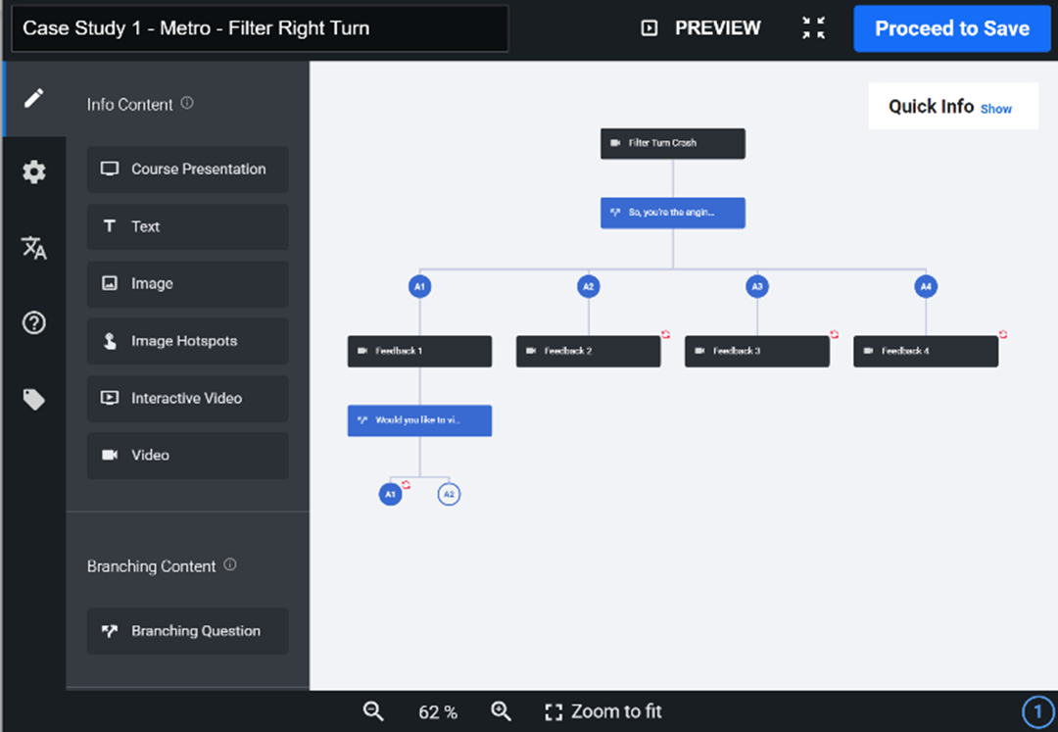This screenshot has height=732, width=1058.
Task: Select the pencil edit tab icon
Action: tap(34, 98)
